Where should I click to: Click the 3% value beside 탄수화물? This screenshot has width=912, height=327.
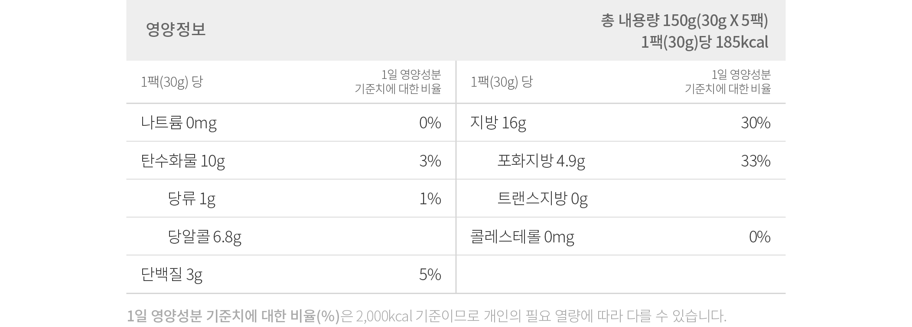click(x=430, y=161)
